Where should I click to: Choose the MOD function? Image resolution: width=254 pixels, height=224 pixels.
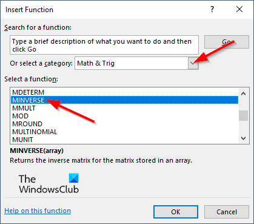(x=124, y=116)
